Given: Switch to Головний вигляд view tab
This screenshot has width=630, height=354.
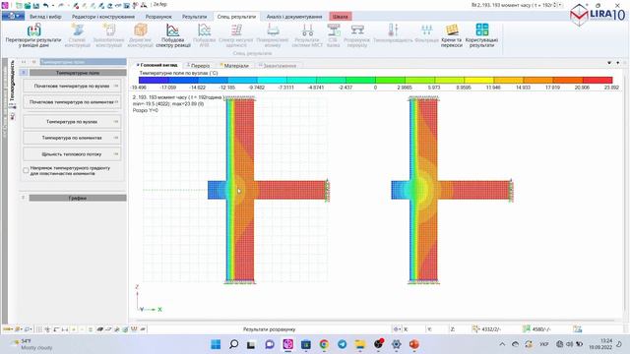Looking at the screenshot, I should [157, 65].
